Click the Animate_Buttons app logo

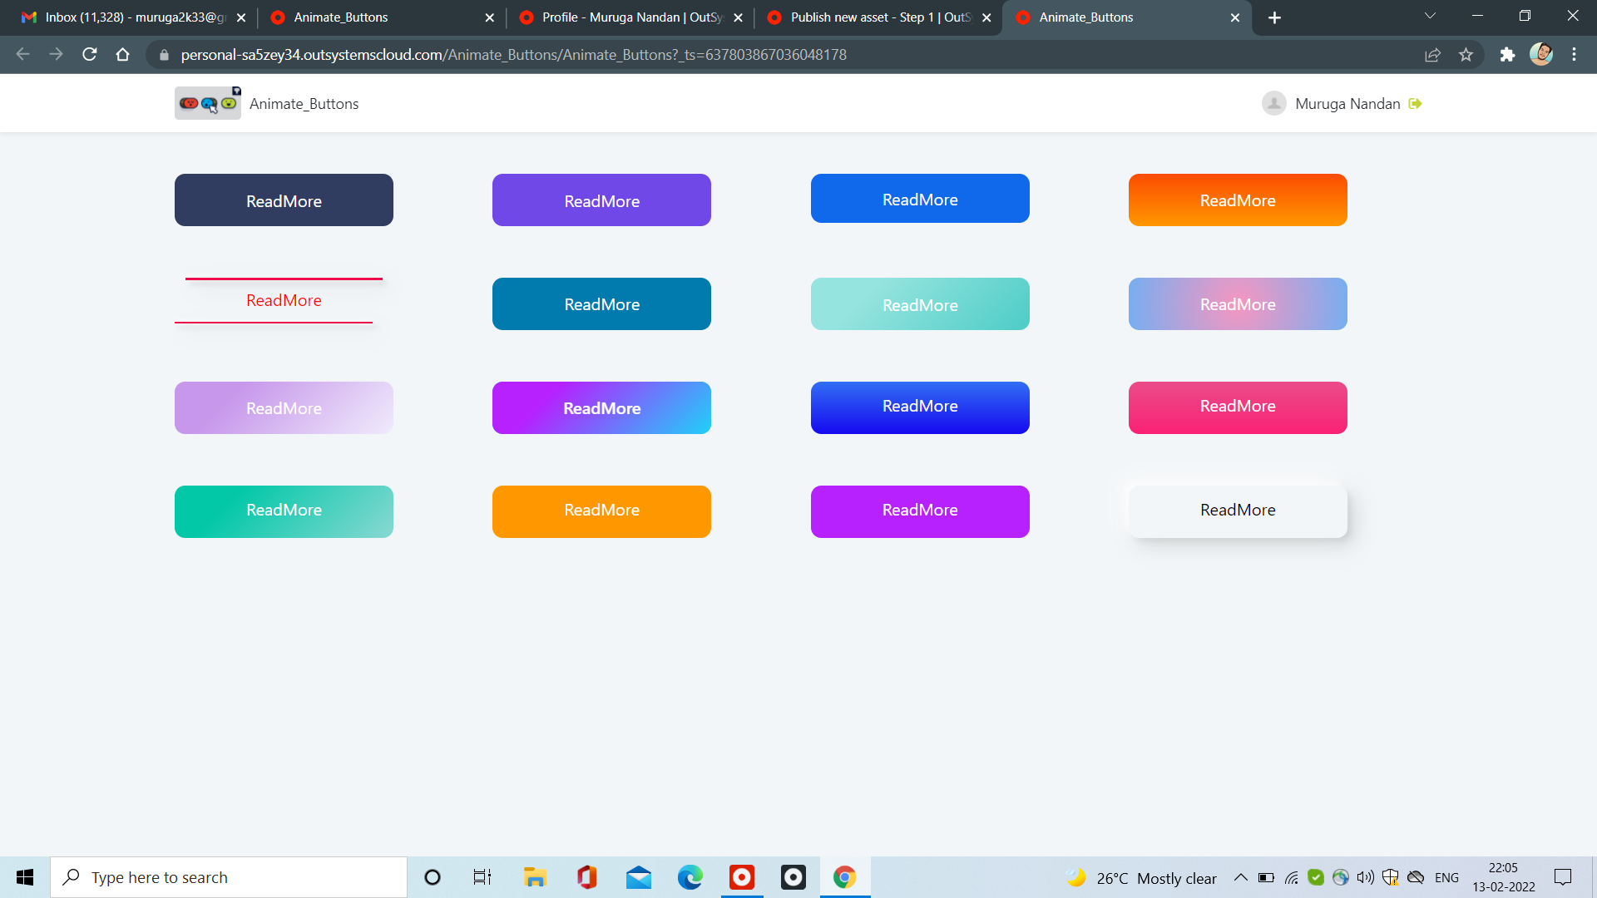208,103
